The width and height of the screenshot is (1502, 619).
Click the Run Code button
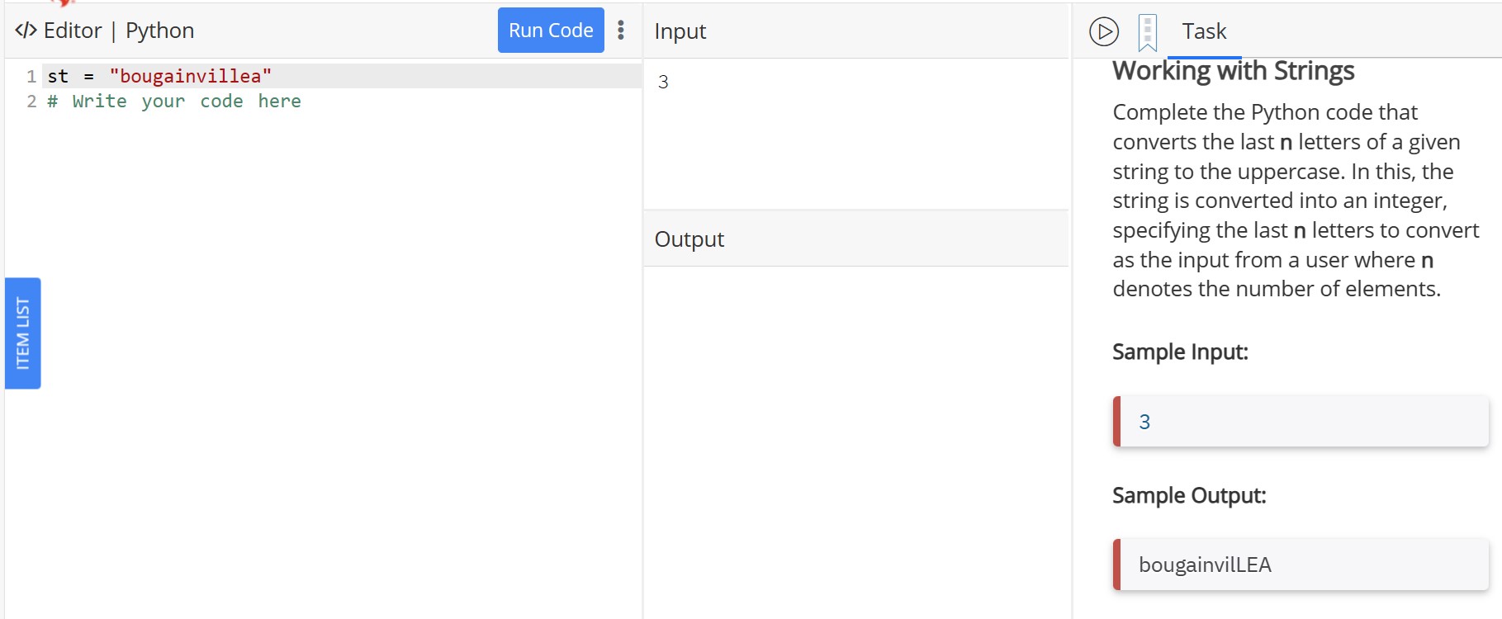[550, 30]
